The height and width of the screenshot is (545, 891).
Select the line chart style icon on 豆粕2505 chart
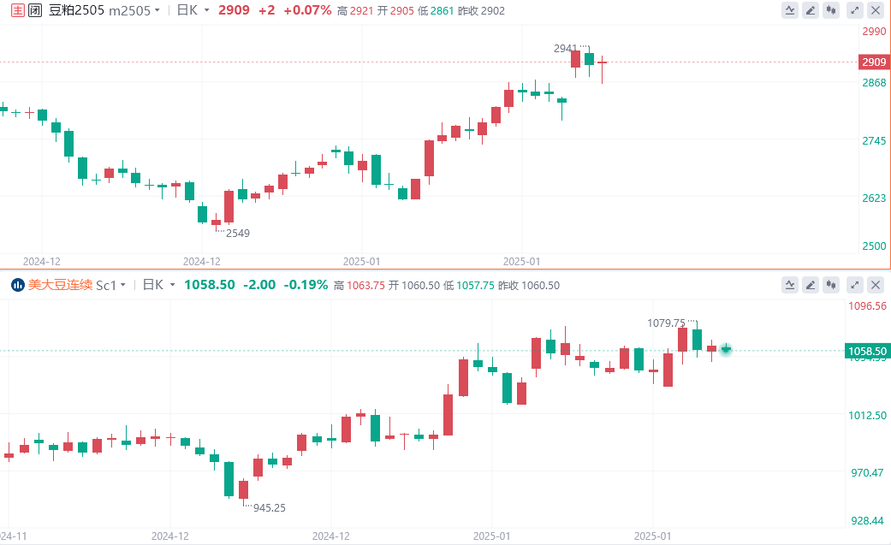coord(790,10)
